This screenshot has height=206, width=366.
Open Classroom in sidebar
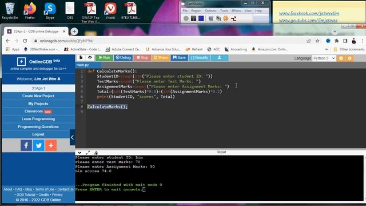[38, 112]
